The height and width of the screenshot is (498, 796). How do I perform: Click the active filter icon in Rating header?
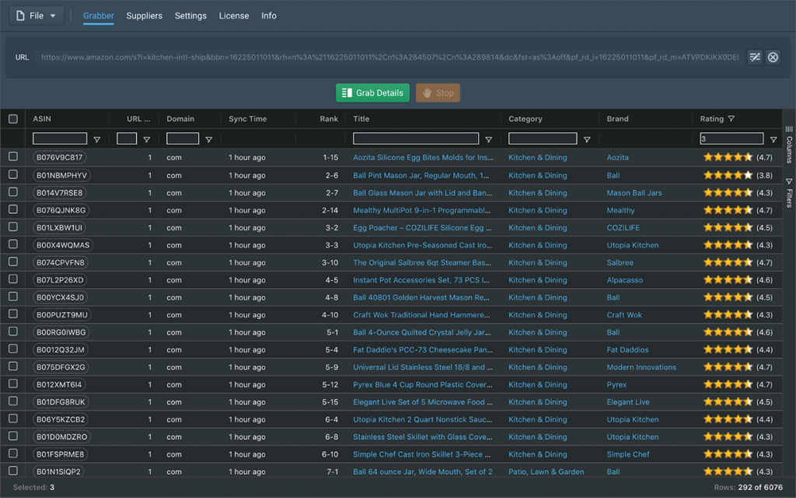(x=731, y=119)
